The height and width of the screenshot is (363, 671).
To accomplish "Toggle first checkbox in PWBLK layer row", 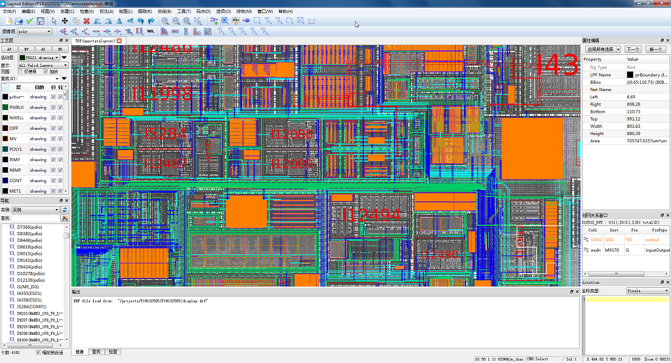I will (x=54, y=107).
